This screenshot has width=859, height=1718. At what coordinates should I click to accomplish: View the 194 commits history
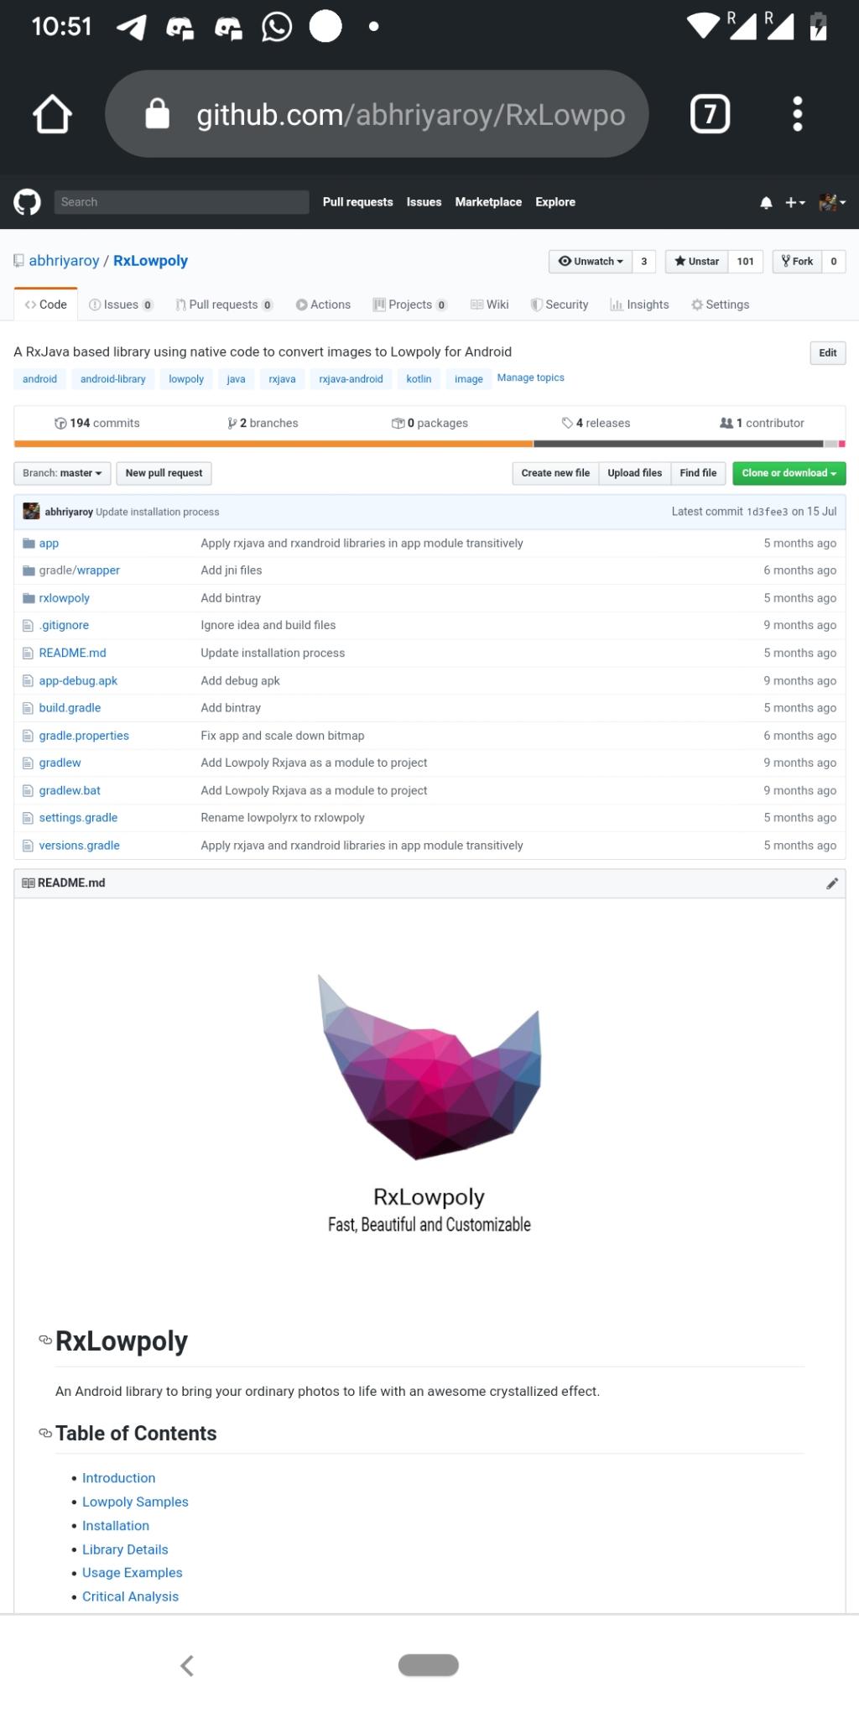(97, 423)
